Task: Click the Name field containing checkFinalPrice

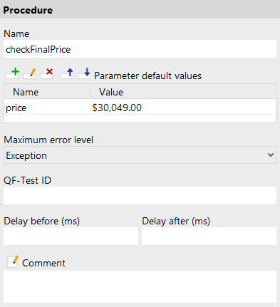Action: click(x=140, y=49)
